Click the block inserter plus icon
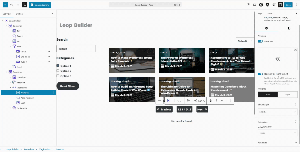This screenshot has height=152, width=300. tap(5, 5)
